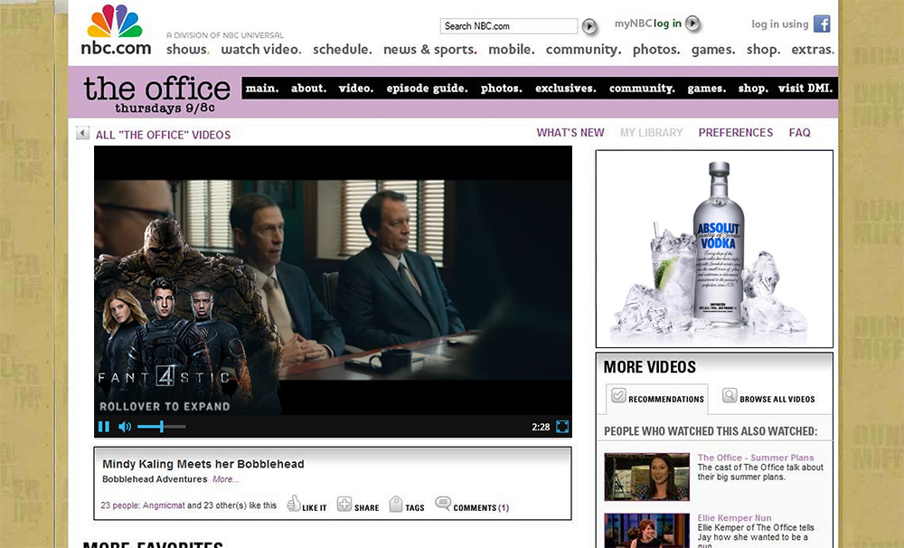The image size is (904, 548).
Task: Click the log in using text
Action: tap(779, 24)
